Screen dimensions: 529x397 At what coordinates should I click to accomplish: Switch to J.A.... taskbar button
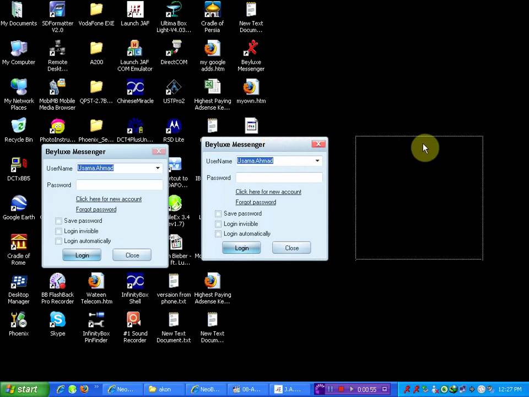click(x=288, y=389)
